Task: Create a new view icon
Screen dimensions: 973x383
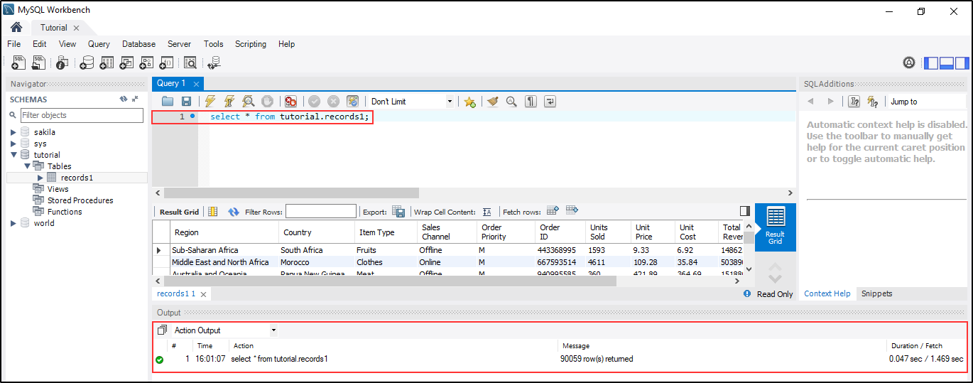Action: click(126, 63)
